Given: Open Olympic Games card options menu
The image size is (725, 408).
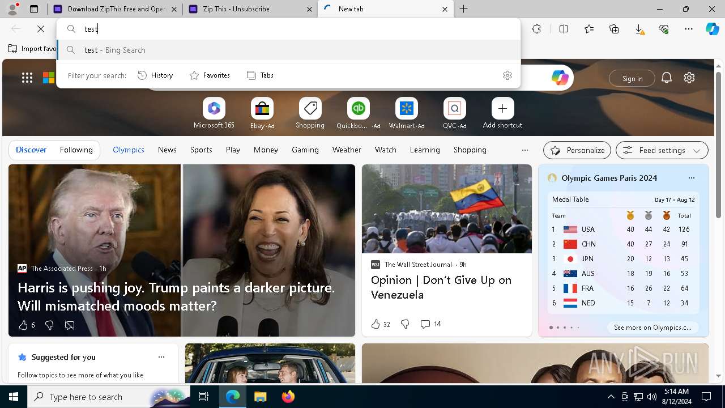Looking at the screenshot, I should [x=691, y=178].
